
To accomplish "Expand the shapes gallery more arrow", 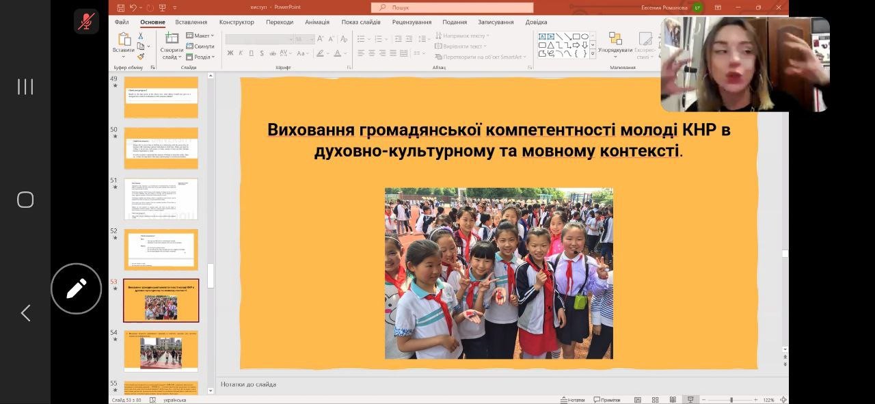I will click(x=593, y=53).
